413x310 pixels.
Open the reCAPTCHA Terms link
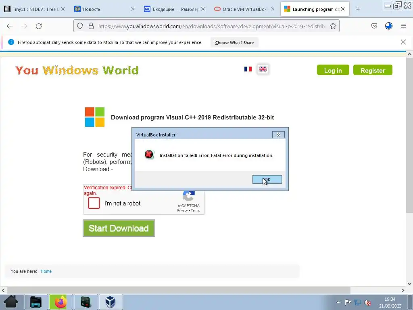196,210
